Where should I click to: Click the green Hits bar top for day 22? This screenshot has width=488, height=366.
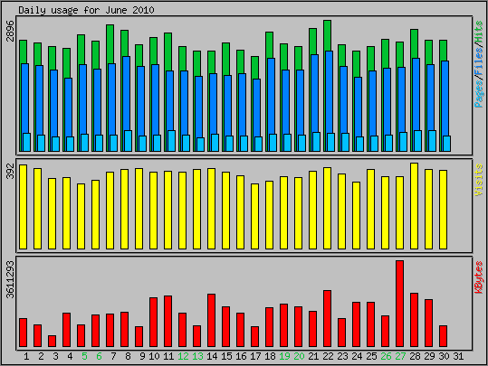pos(328,35)
